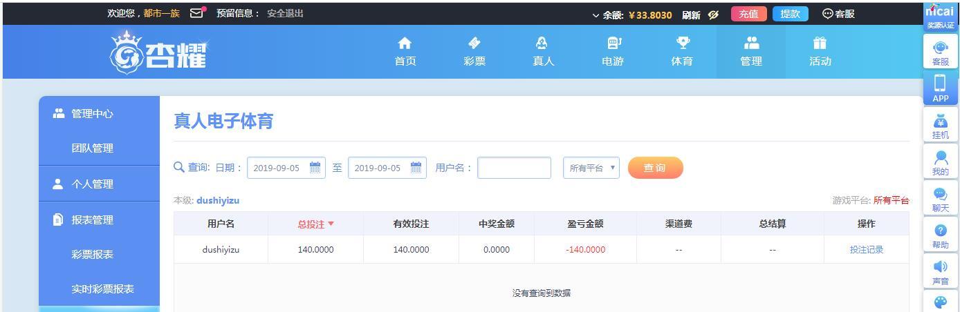Open right sidebar 挂机 icon
Image resolution: width=960 pixels, height=312 pixels.
click(x=941, y=126)
